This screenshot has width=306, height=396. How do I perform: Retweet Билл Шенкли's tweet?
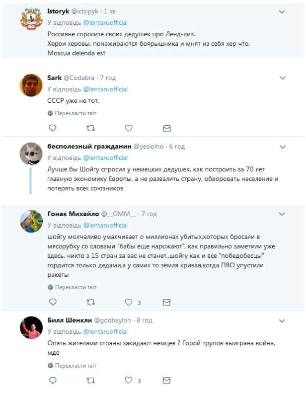pos(90,381)
